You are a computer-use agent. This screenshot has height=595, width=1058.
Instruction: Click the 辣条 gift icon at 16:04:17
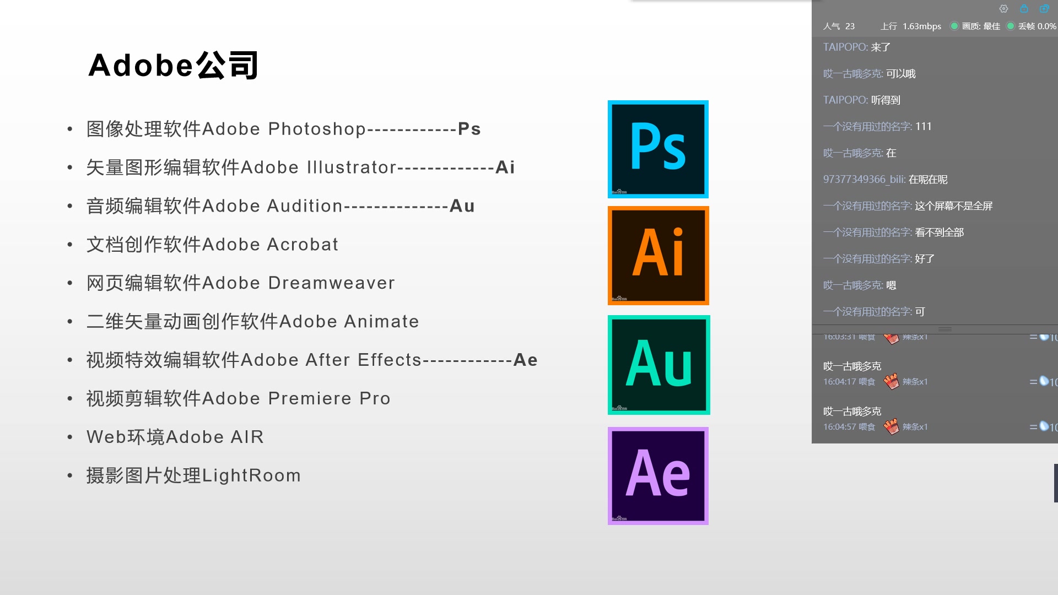(891, 381)
